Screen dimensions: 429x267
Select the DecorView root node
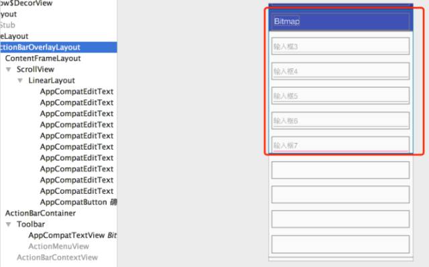(x=26, y=3)
